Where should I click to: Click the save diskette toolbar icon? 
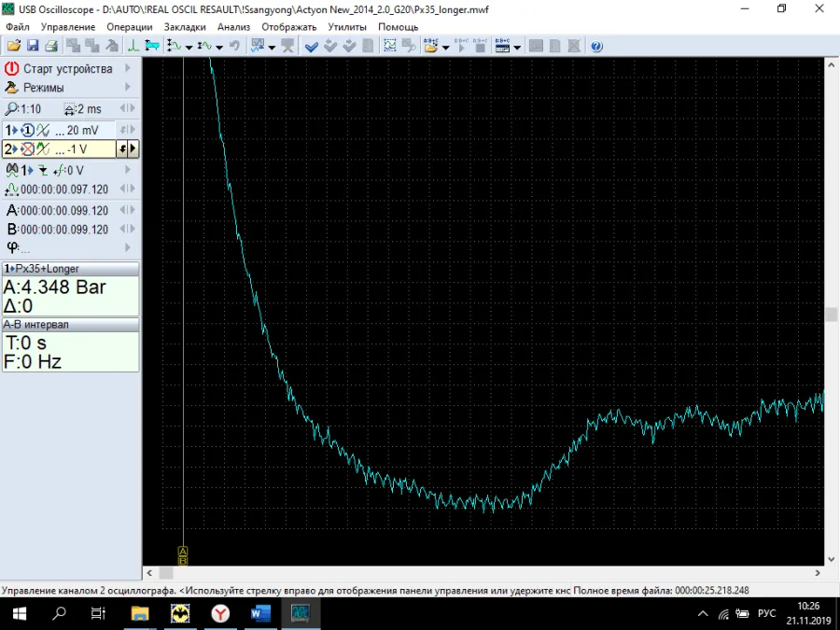[33, 46]
